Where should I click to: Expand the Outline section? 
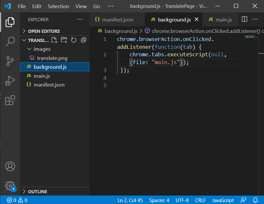37,192
